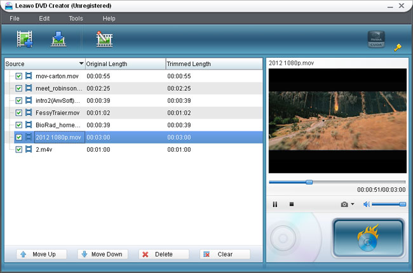Select the mov-carton.mov file name
413x273 pixels.
[x=57, y=76]
